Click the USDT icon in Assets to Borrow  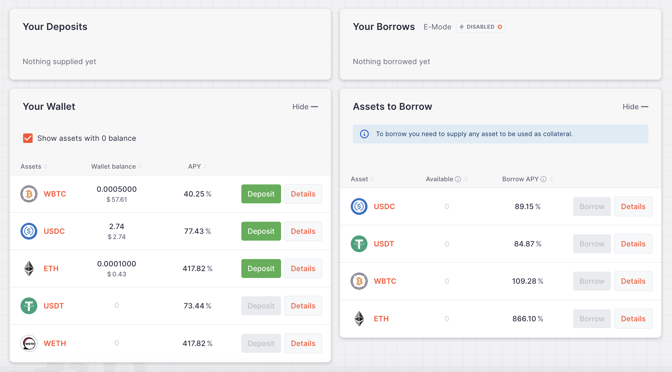tap(359, 244)
